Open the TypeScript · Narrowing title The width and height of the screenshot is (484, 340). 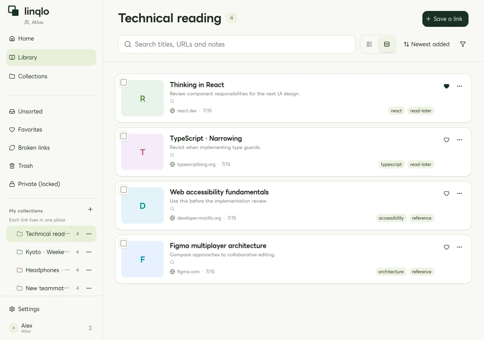(206, 138)
